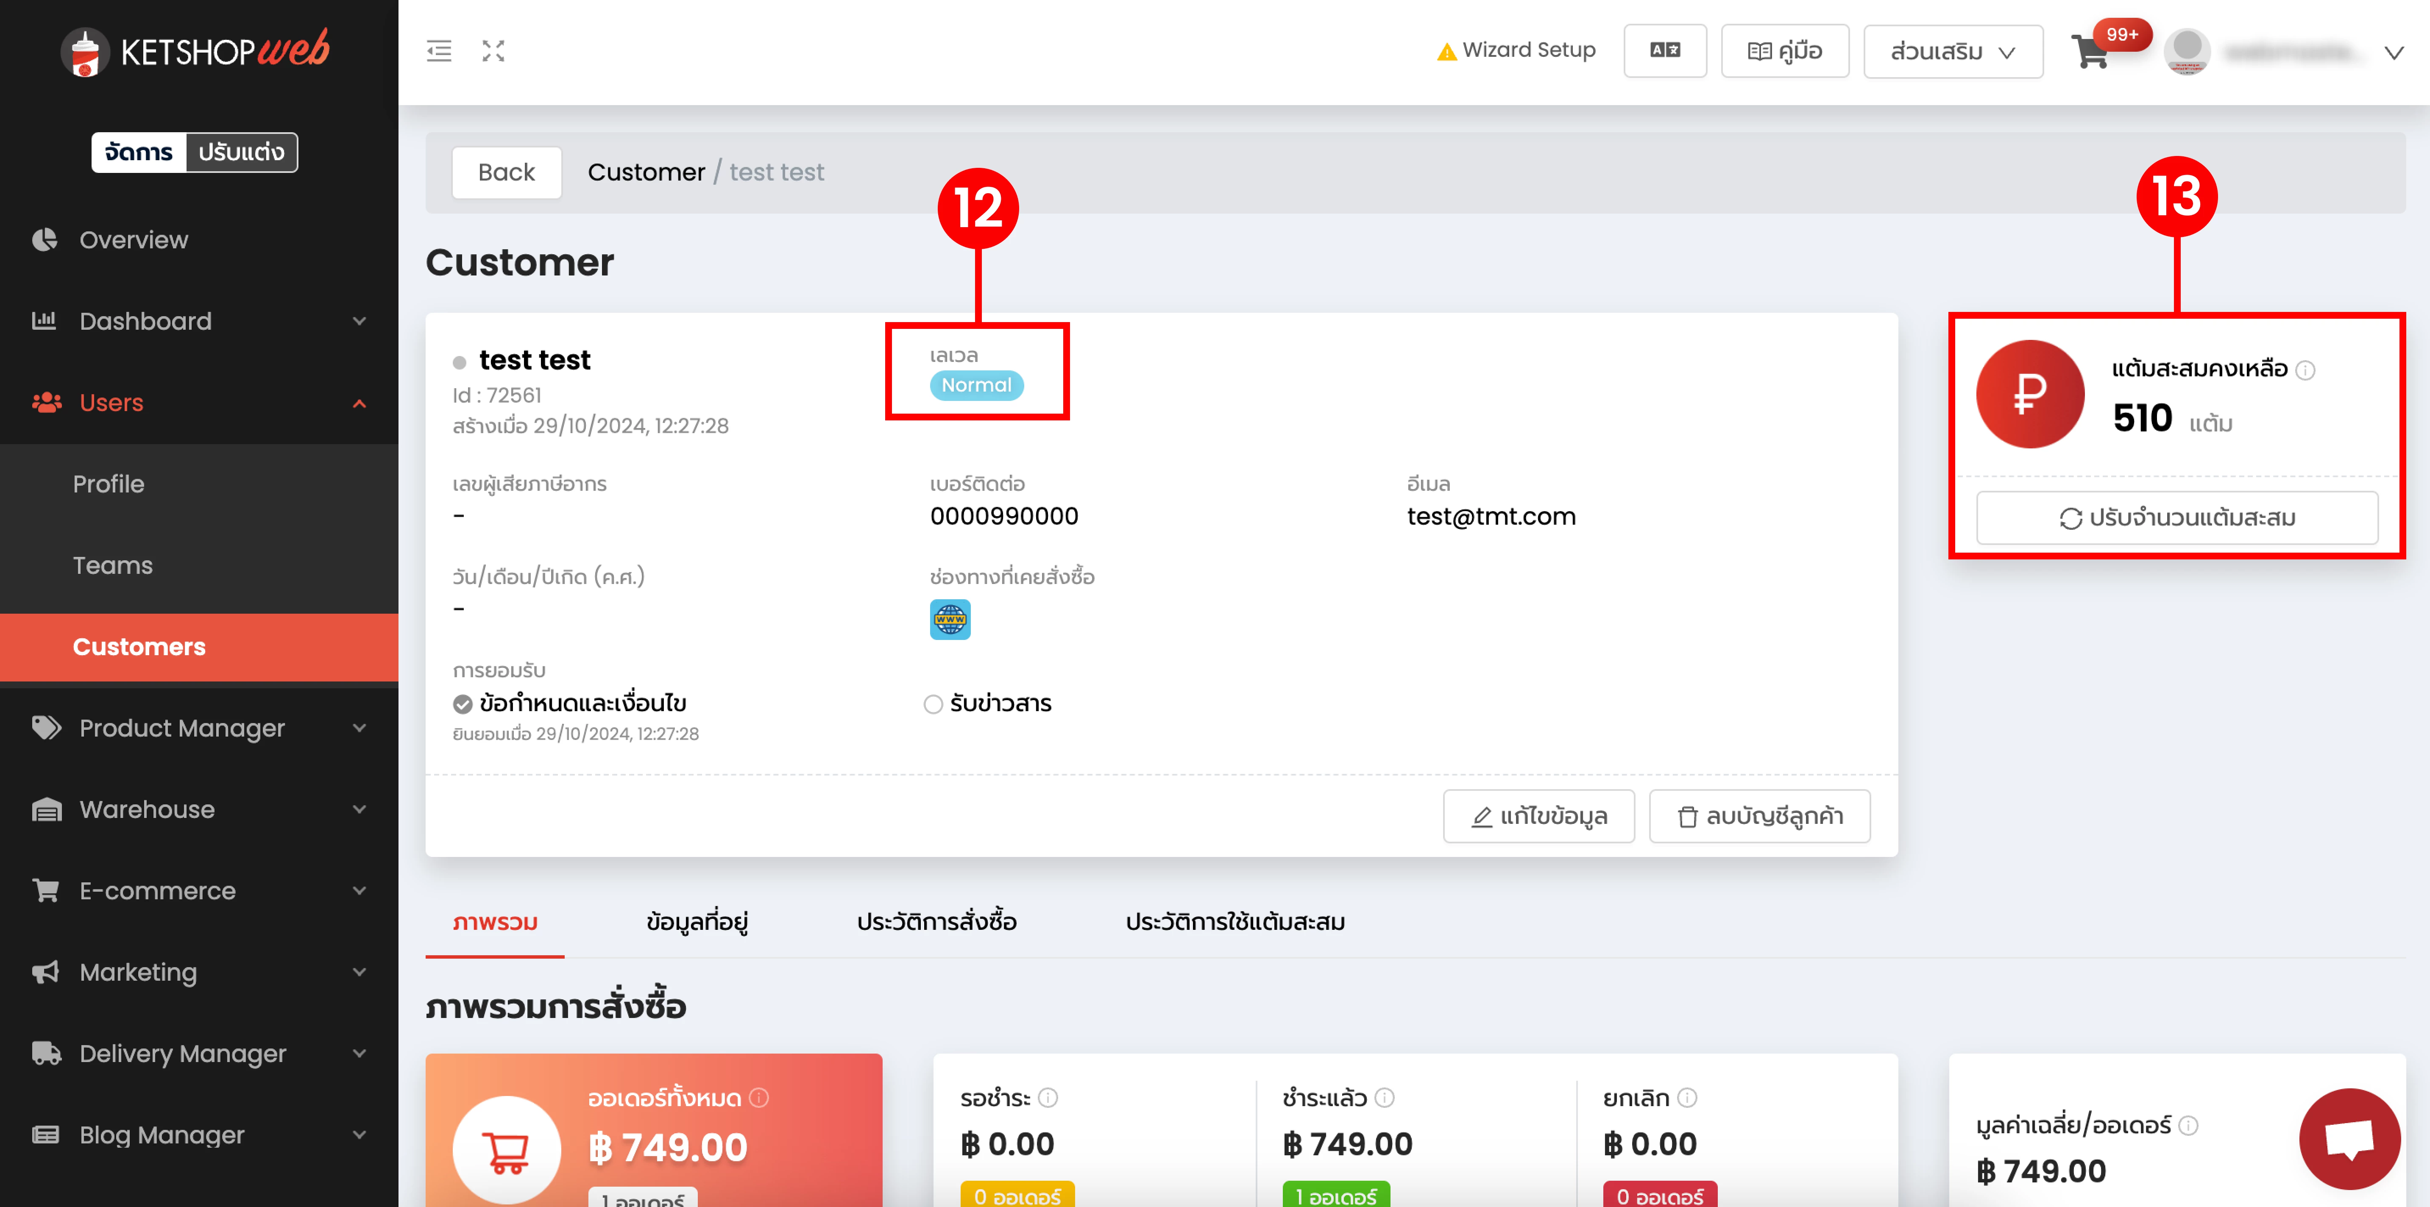Click the Delivery Manager truck icon
Image resolution: width=2430 pixels, height=1207 pixels.
tap(46, 1053)
